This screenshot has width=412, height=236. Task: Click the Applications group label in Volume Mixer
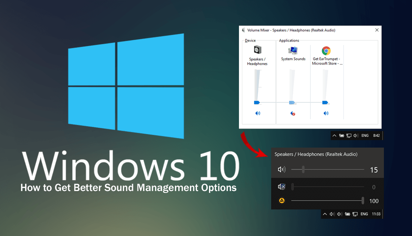[x=289, y=40]
